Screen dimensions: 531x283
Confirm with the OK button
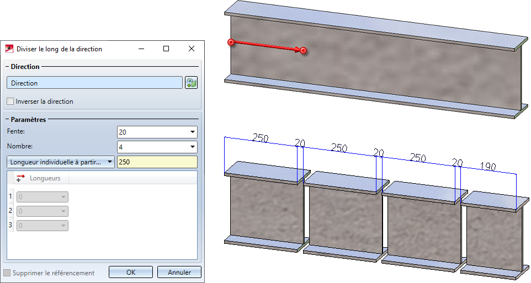tap(131, 272)
